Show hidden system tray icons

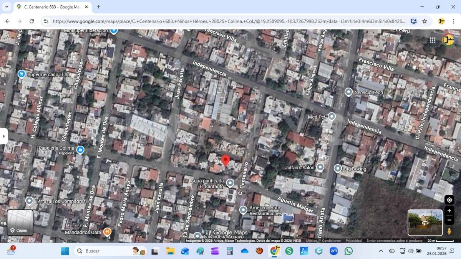click(381, 251)
